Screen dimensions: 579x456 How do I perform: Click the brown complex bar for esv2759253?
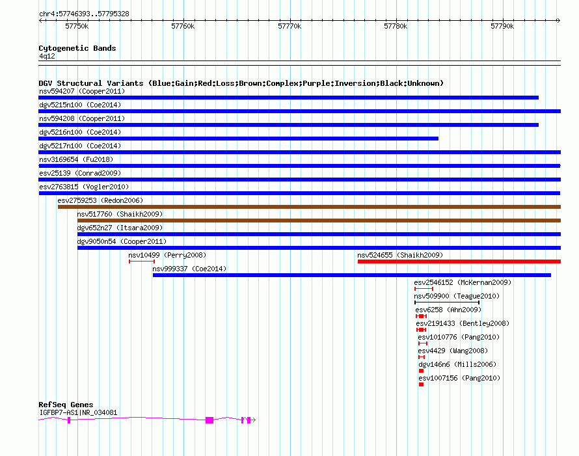309,207
